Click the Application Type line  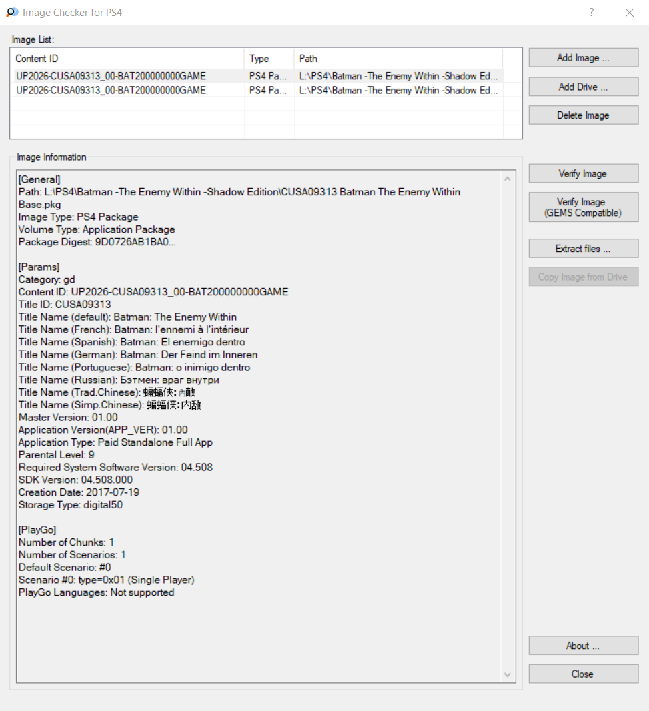pyautogui.click(x=115, y=442)
